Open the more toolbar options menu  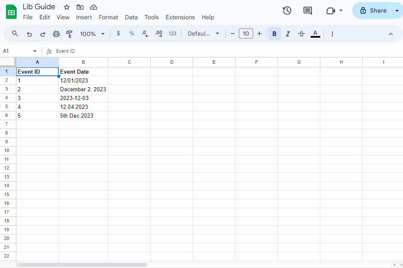(332, 34)
